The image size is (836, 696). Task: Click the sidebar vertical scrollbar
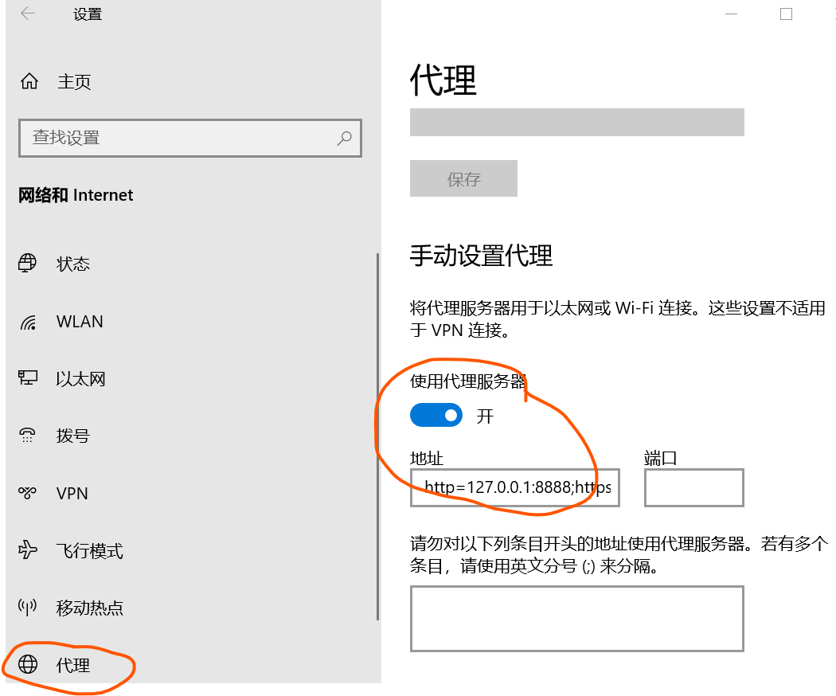pyautogui.click(x=377, y=436)
